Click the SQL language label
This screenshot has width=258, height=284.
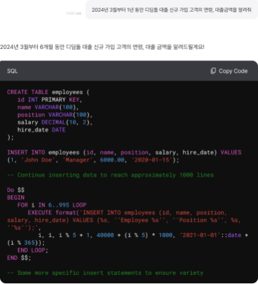12,71
